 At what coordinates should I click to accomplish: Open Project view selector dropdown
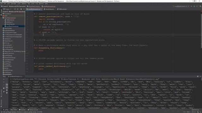pyautogui.click(x=7, y=9)
